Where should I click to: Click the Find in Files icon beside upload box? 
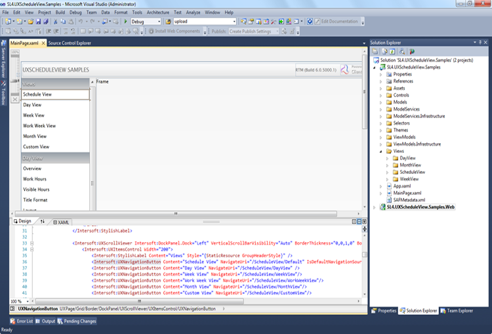tap(169, 22)
